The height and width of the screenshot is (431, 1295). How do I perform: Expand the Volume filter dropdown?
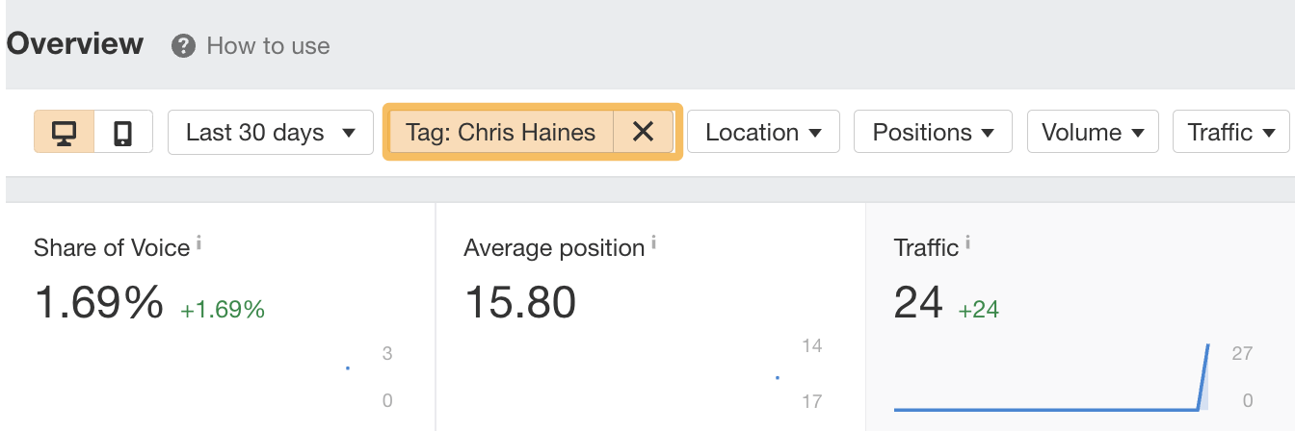[1092, 132]
